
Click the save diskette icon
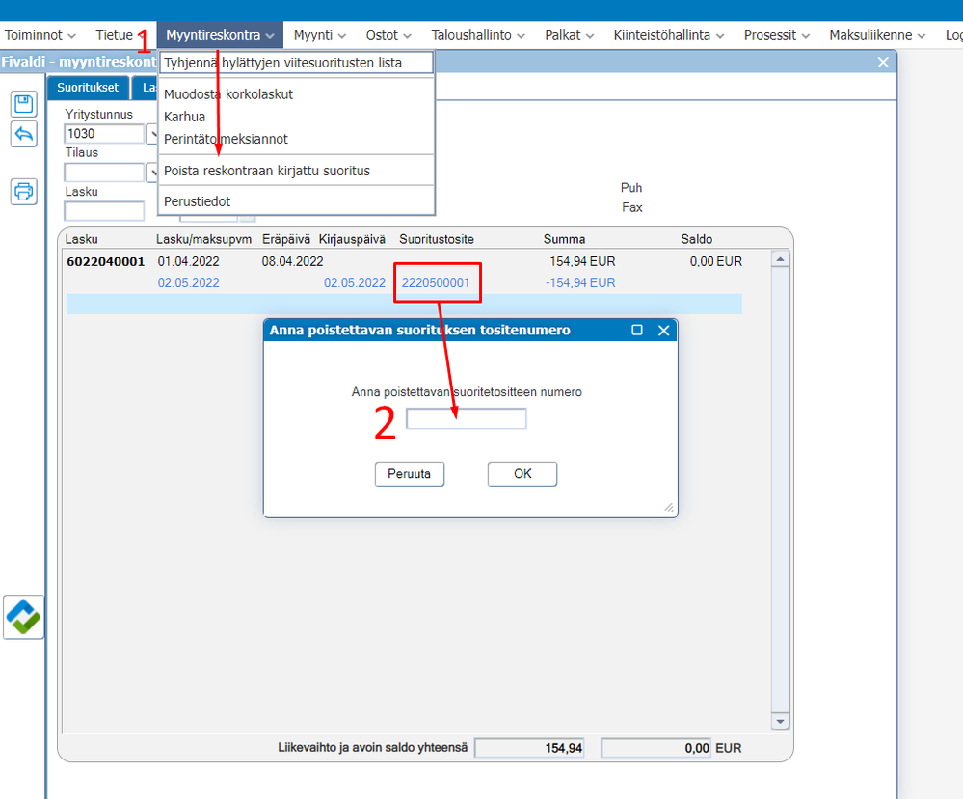[24, 104]
